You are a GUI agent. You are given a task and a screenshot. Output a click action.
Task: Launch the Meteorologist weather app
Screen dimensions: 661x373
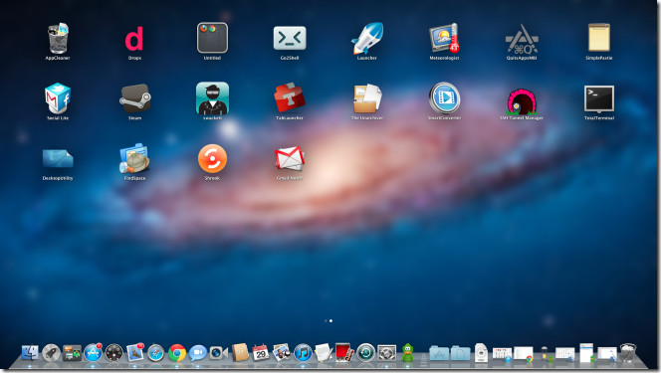pos(444,39)
